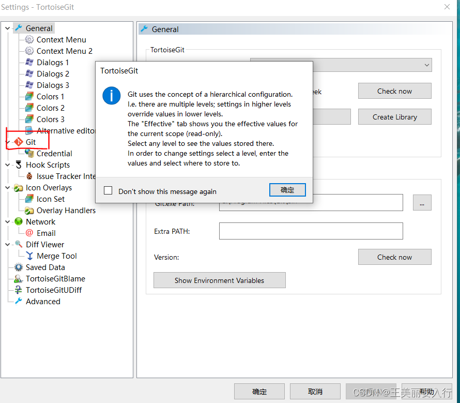The width and height of the screenshot is (460, 403).
Task: Click Show Environment Variables button
Action: 220,280
